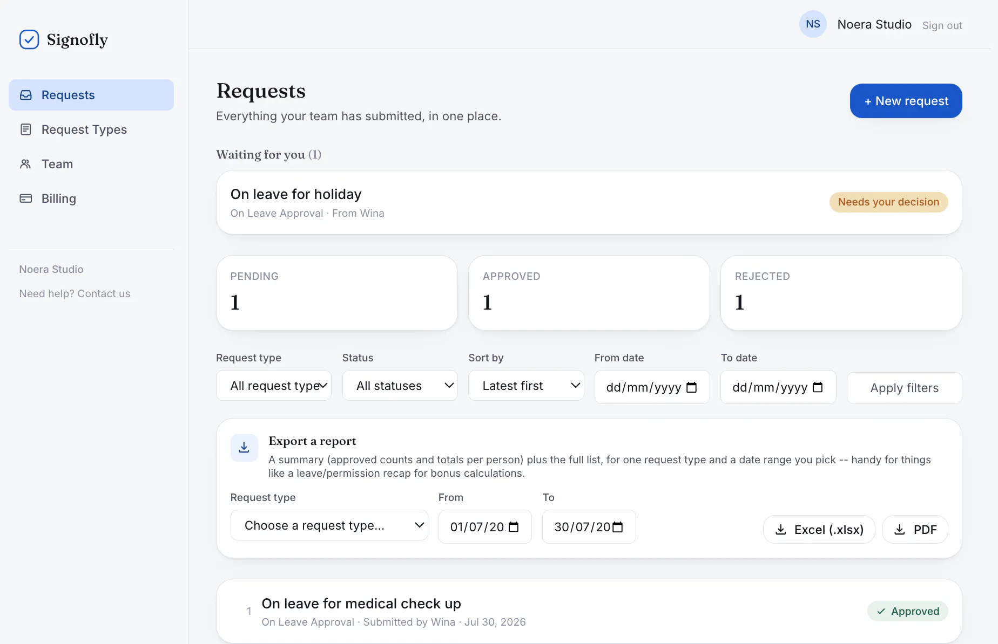This screenshot has width=998, height=644.
Task: Navigate to Billing
Action: pos(91,198)
